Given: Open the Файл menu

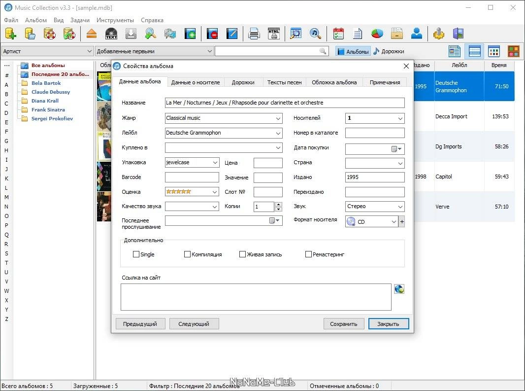Looking at the screenshot, I should click(11, 20).
